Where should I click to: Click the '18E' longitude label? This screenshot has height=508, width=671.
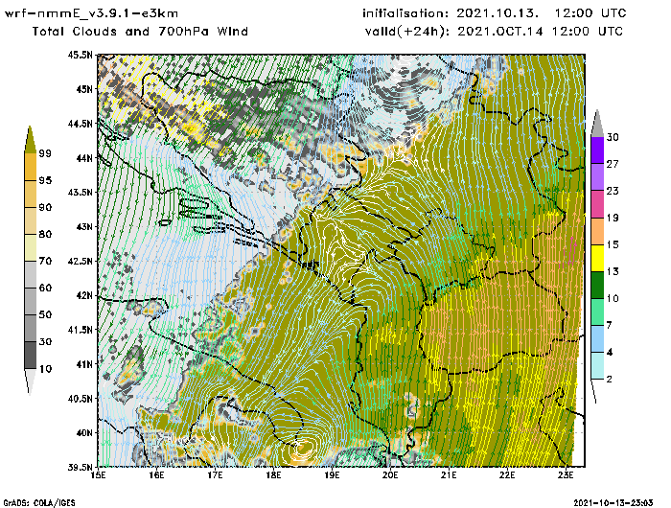tap(273, 475)
